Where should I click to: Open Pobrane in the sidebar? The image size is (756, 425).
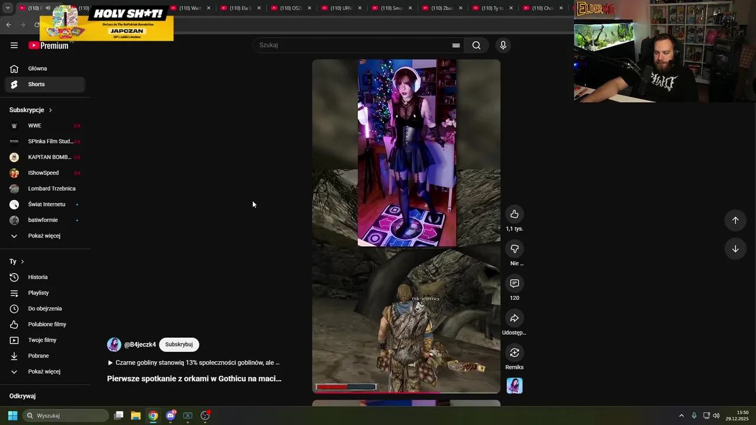coord(45,356)
